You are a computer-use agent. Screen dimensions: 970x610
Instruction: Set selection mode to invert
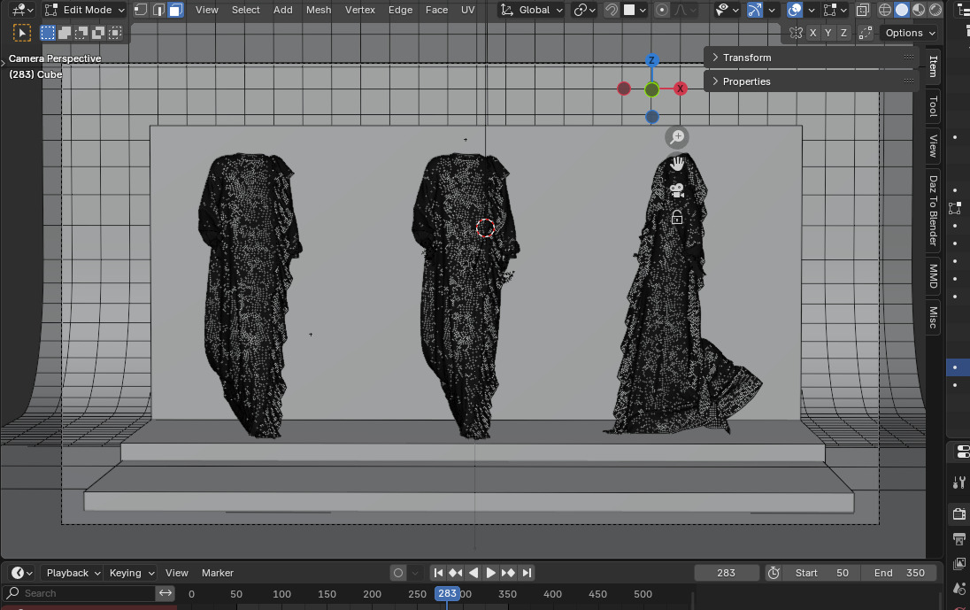point(97,33)
